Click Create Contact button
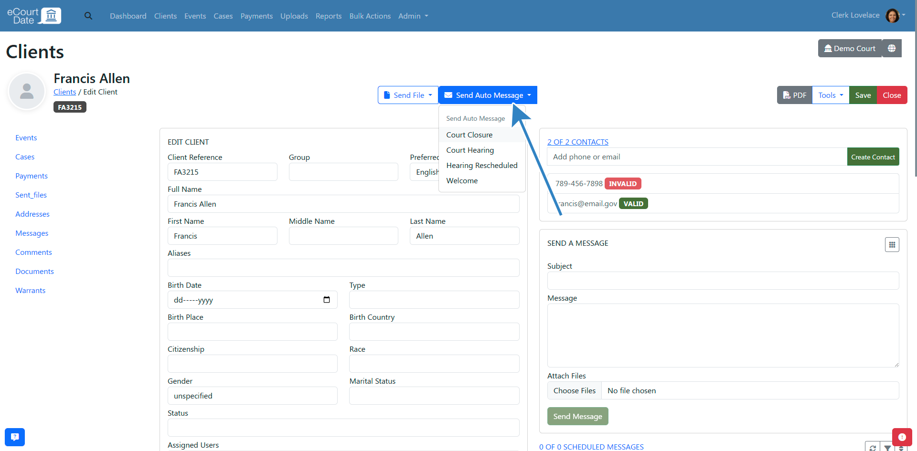This screenshot has width=917, height=451. click(x=873, y=157)
